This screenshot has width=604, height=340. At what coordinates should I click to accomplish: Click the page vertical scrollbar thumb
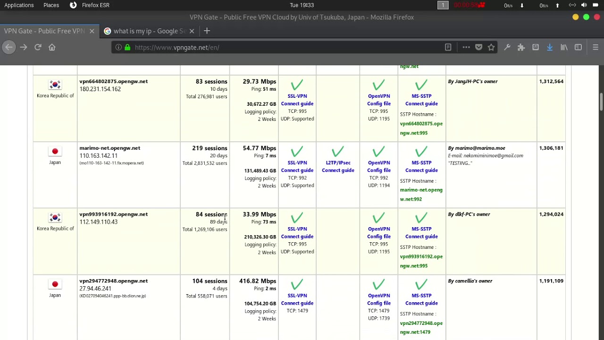point(601,102)
